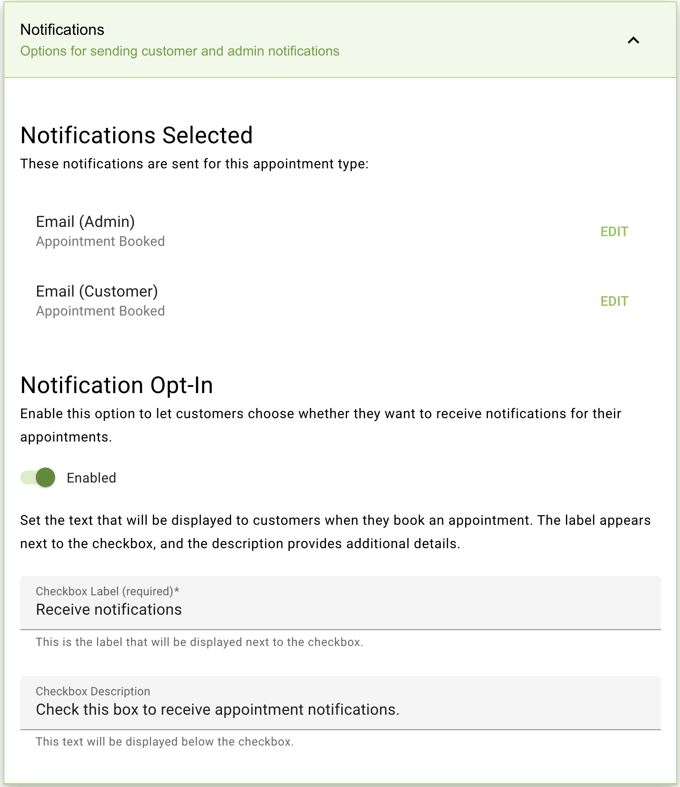The width and height of the screenshot is (680, 787).
Task: Click 'Appointment Booked' under Email (Admin)
Action: 100,241
